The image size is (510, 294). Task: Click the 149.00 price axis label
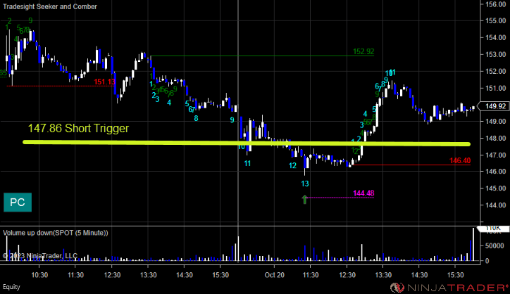click(x=496, y=122)
